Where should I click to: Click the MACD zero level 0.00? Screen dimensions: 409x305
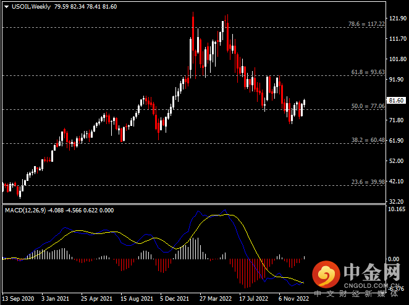(x=394, y=259)
